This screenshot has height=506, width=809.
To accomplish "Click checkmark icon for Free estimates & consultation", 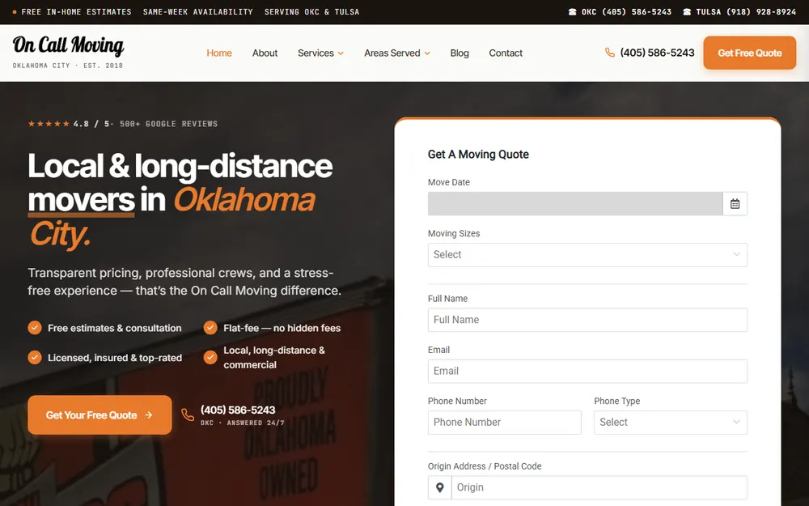I will pyautogui.click(x=35, y=328).
